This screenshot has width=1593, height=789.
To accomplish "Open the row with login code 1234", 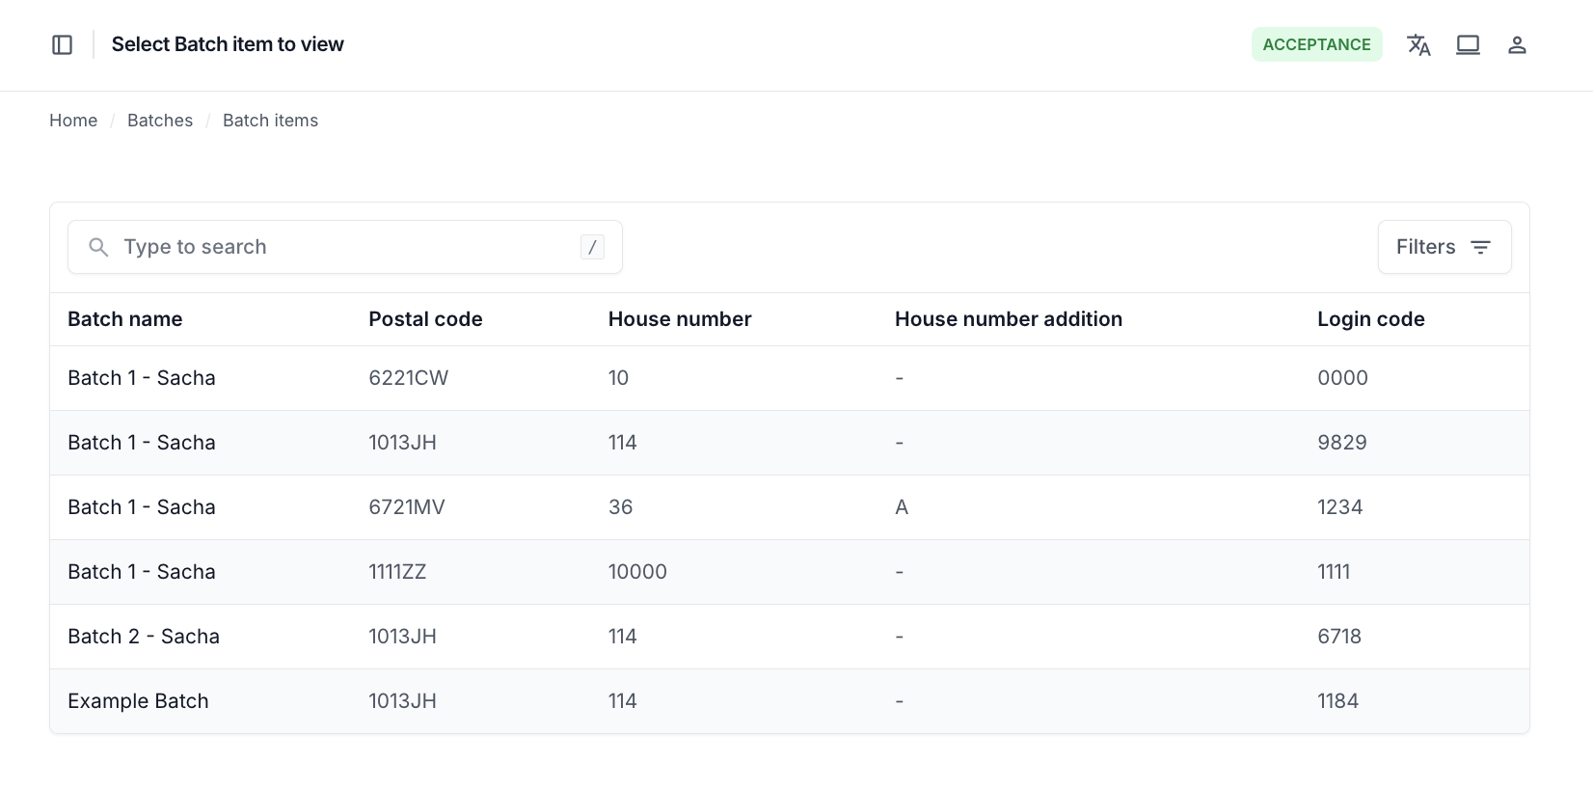I will click(x=1339, y=507).
